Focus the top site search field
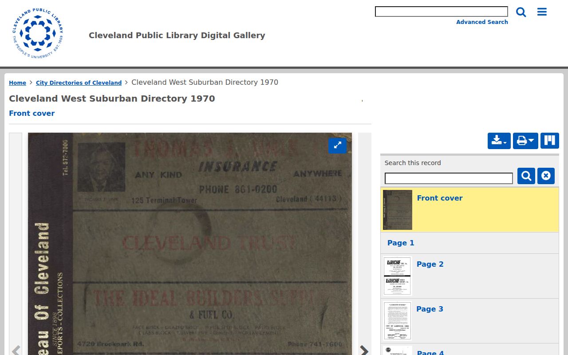568x355 pixels. [442, 12]
